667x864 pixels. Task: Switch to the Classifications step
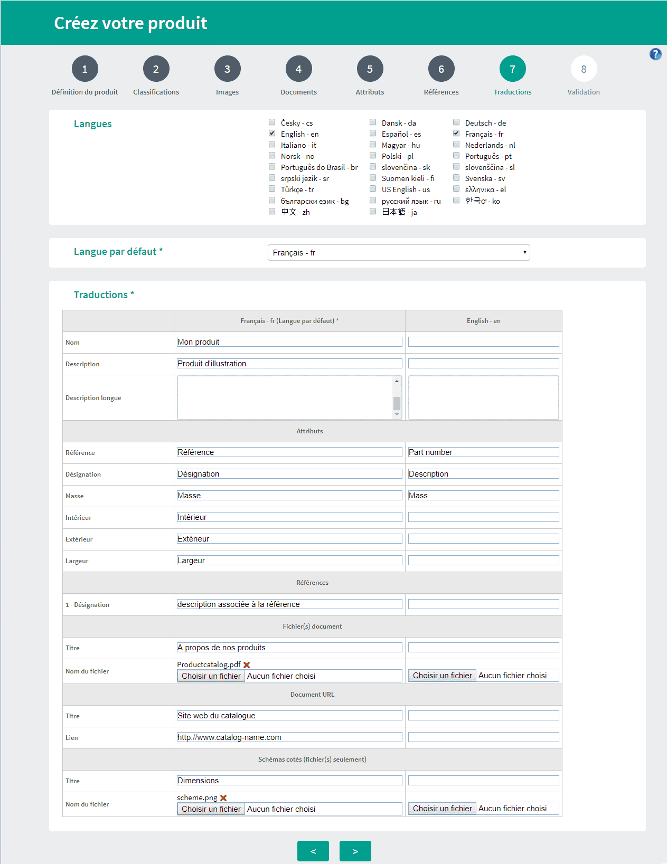[156, 69]
